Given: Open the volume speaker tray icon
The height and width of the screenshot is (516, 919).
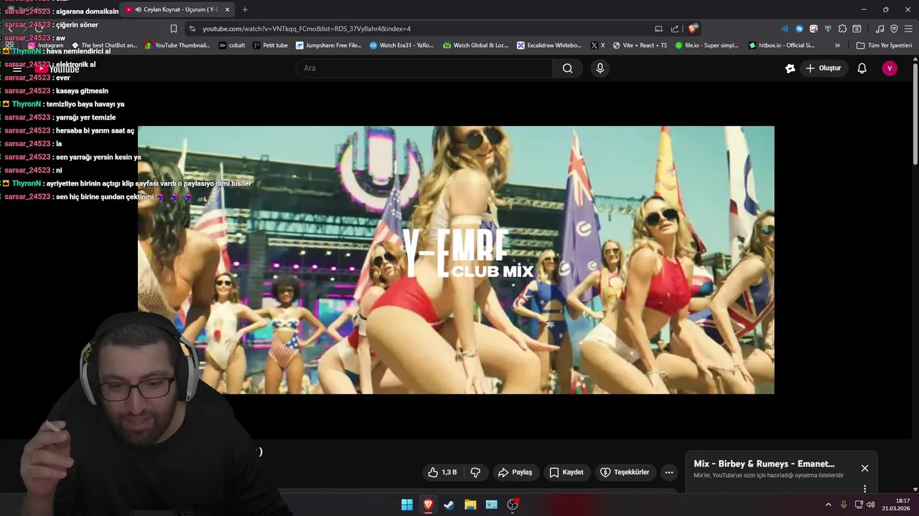Looking at the screenshot, I should pos(870,505).
